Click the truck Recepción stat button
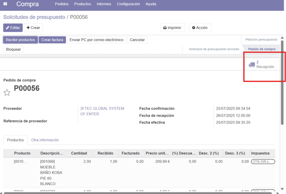 (261, 65)
